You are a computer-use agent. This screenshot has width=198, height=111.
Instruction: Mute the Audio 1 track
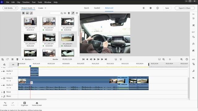4,85
